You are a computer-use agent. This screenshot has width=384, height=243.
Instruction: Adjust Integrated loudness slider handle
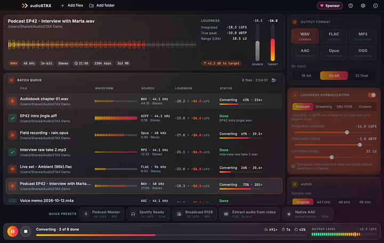[347, 132]
